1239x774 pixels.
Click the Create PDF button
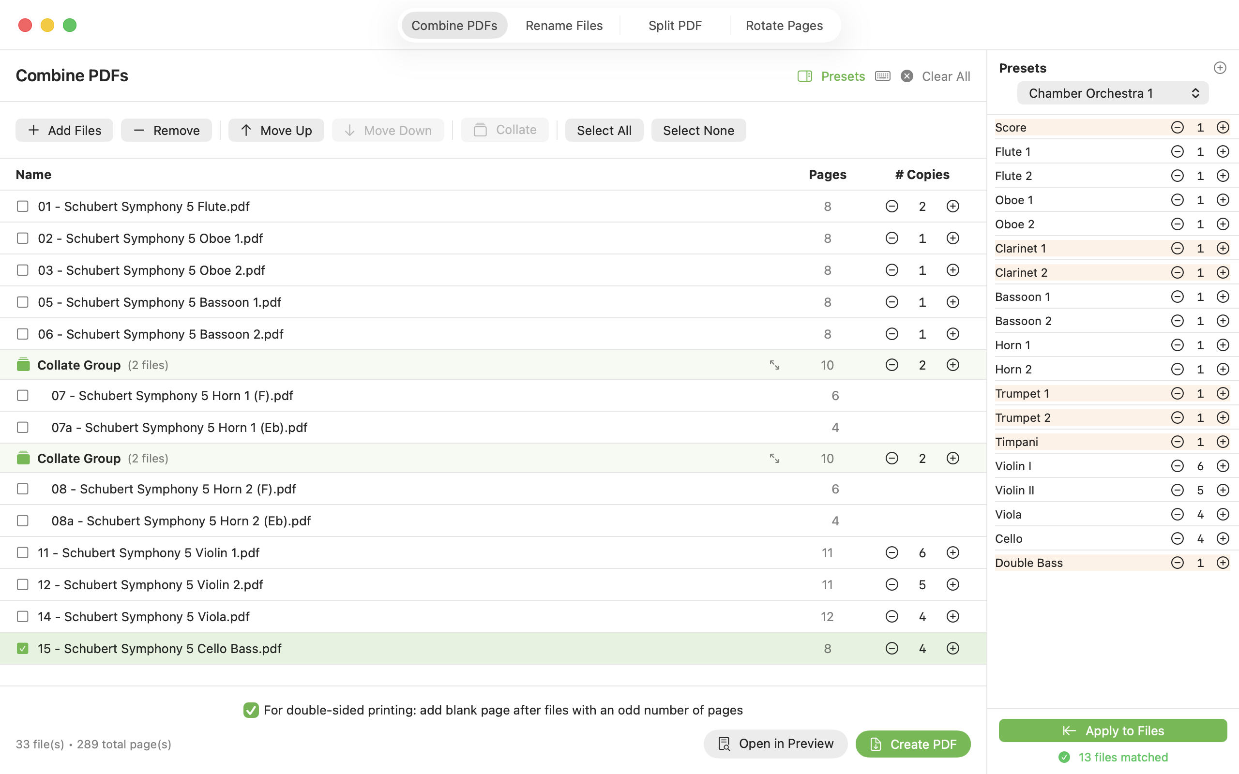pyautogui.click(x=913, y=744)
